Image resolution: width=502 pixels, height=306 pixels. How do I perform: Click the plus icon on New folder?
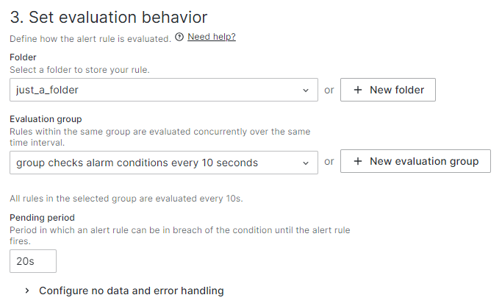point(358,90)
